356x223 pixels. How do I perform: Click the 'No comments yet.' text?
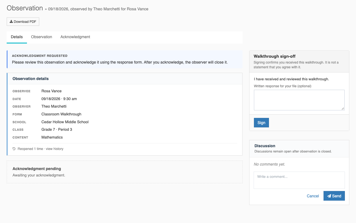pyautogui.click(x=270, y=164)
